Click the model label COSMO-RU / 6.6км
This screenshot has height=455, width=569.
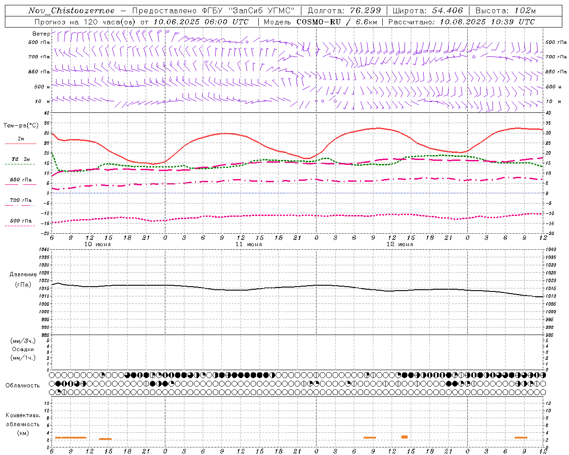coord(337,22)
